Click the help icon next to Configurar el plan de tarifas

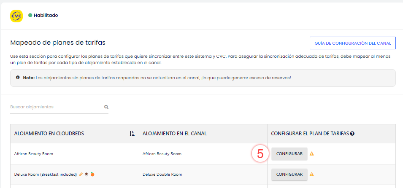pos(352,134)
